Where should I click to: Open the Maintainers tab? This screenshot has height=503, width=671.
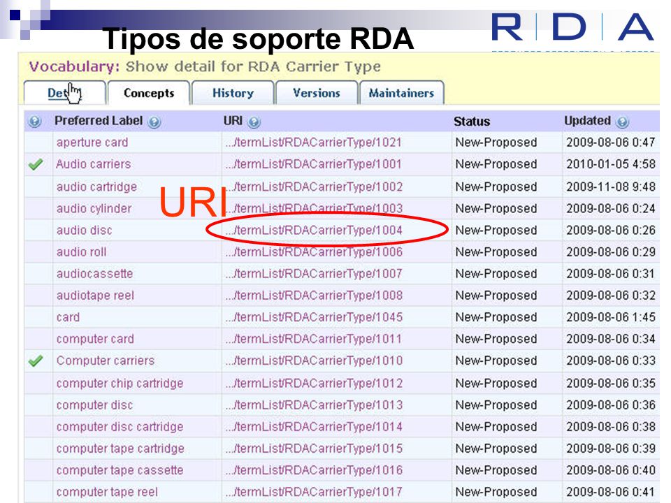(401, 93)
